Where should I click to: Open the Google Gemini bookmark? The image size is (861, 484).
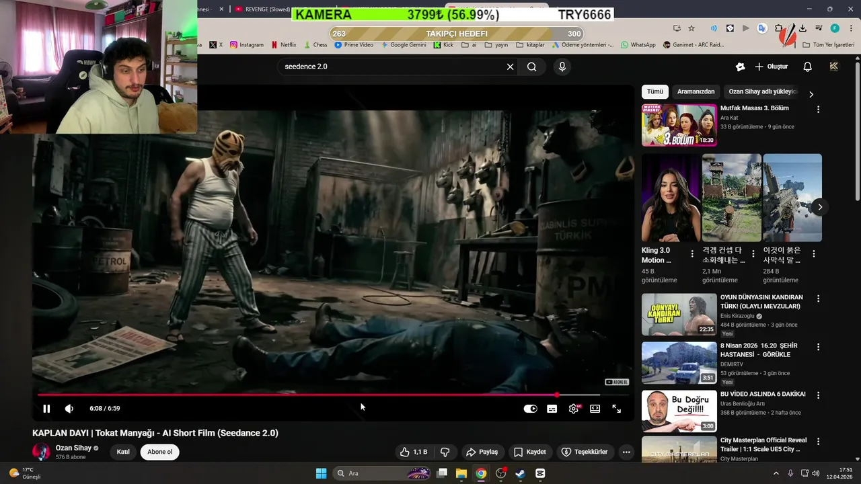point(404,44)
